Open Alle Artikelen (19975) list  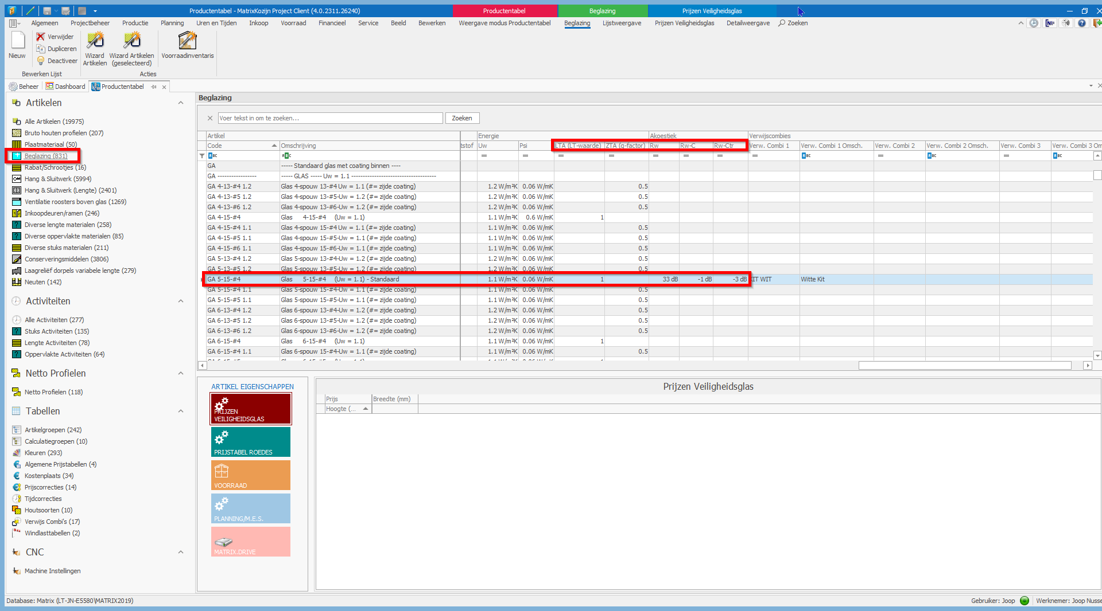point(54,122)
